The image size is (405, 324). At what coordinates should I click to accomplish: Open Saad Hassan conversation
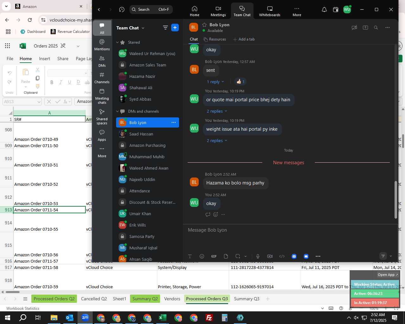[147, 134]
